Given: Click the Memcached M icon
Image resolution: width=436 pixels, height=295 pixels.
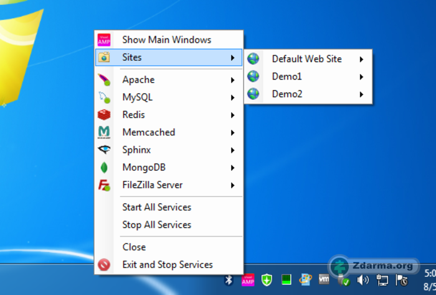Looking at the screenshot, I should 104,132.
